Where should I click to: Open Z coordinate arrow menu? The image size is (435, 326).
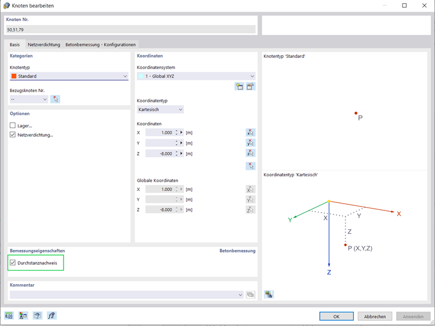click(181, 153)
